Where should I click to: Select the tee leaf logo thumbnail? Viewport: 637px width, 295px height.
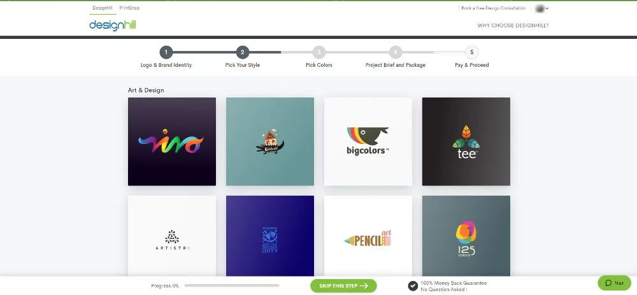[x=466, y=141]
